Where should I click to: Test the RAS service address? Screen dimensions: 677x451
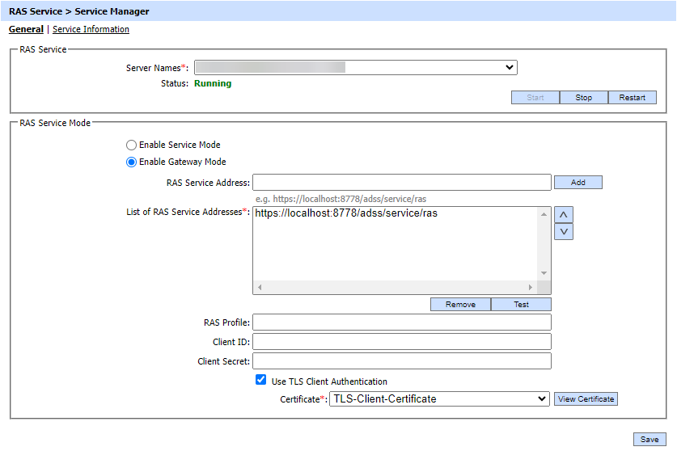(x=521, y=305)
